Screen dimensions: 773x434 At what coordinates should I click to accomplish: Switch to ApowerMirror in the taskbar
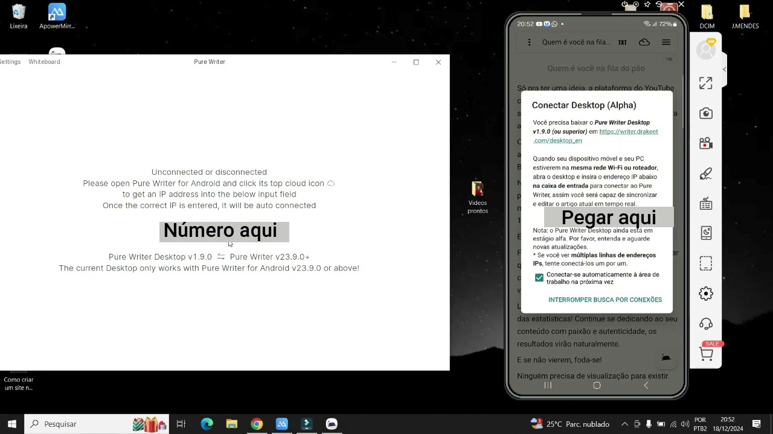pos(282,424)
